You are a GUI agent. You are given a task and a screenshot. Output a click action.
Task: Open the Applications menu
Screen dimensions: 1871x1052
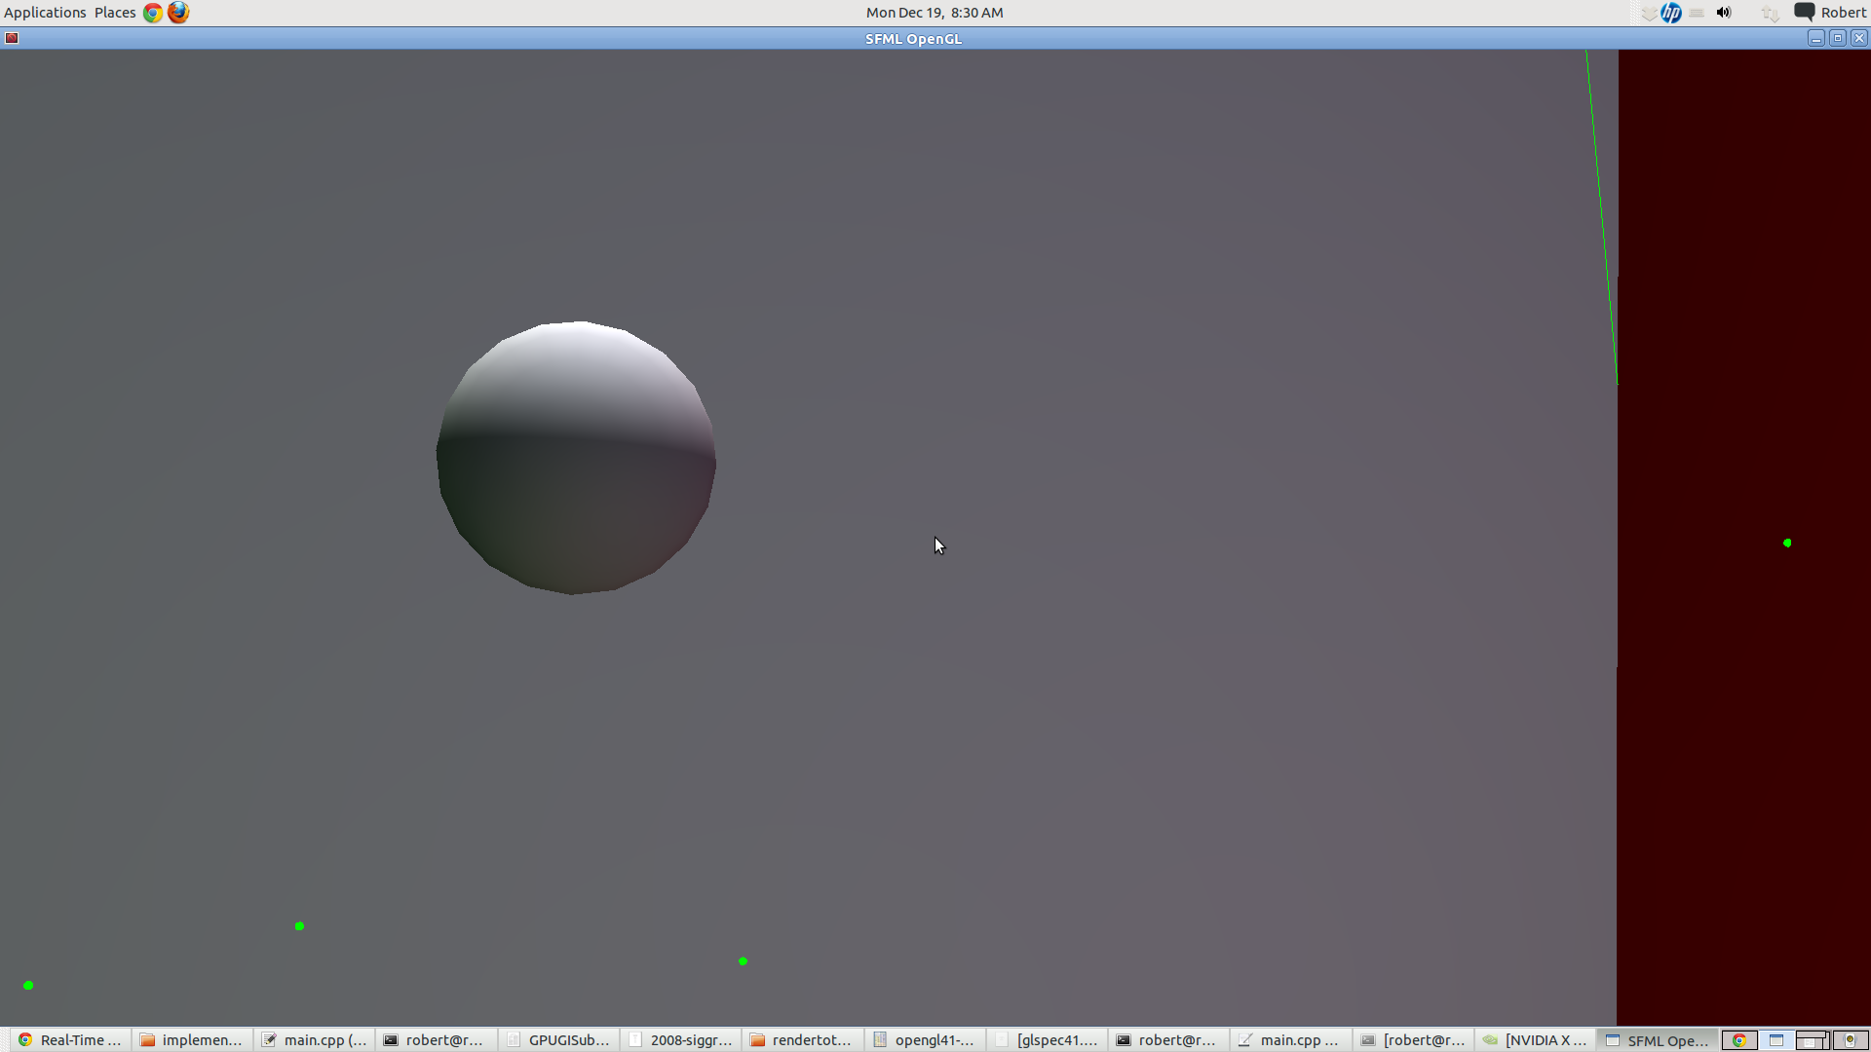click(43, 12)
